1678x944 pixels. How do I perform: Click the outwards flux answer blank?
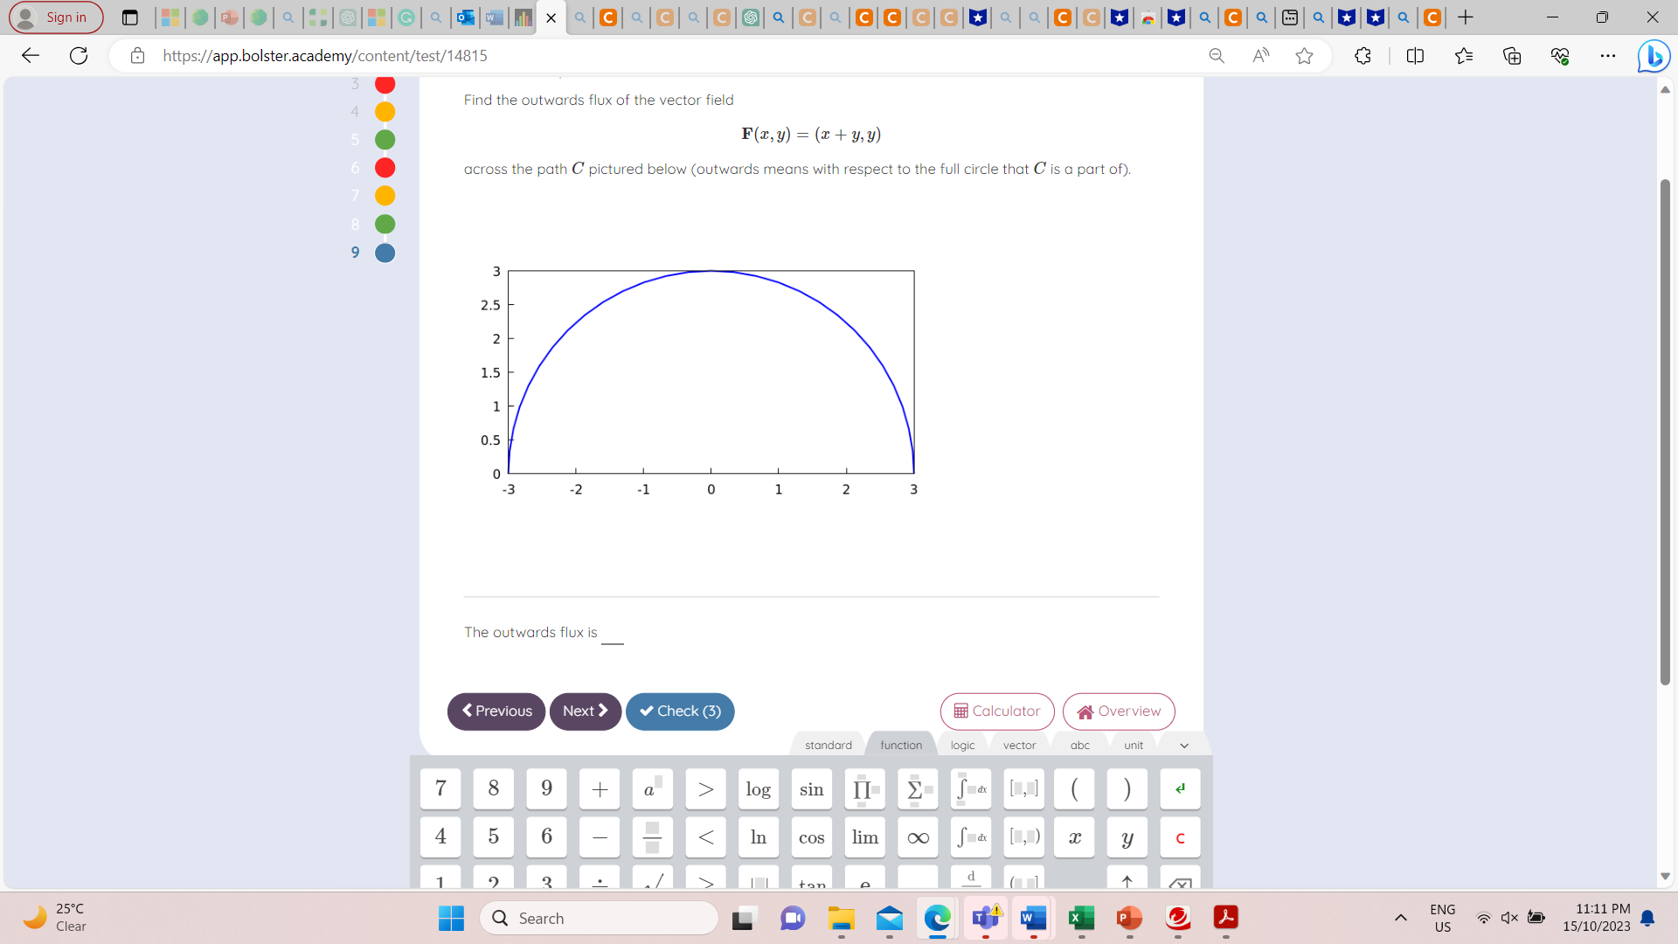point(613,635)
